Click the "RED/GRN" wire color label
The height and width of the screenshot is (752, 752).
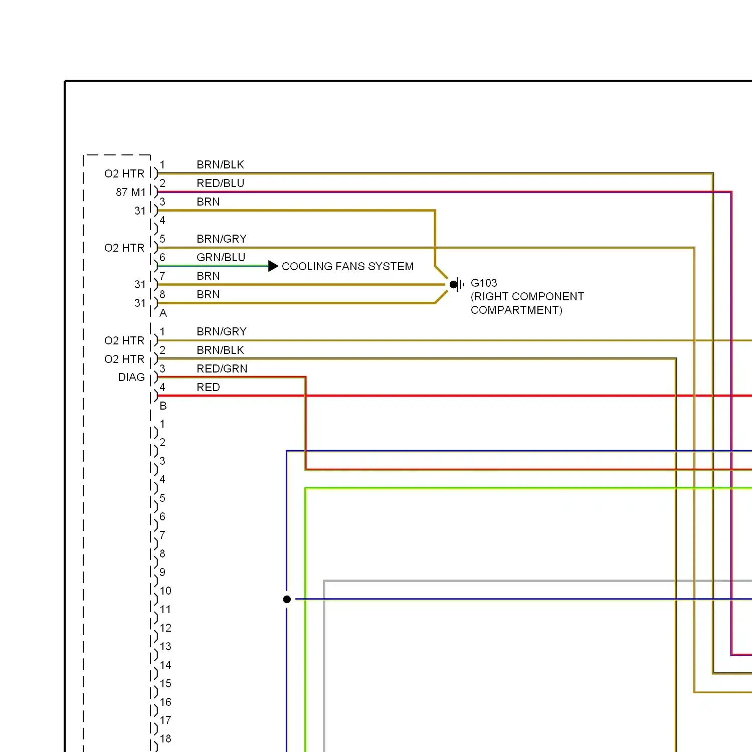222,368
